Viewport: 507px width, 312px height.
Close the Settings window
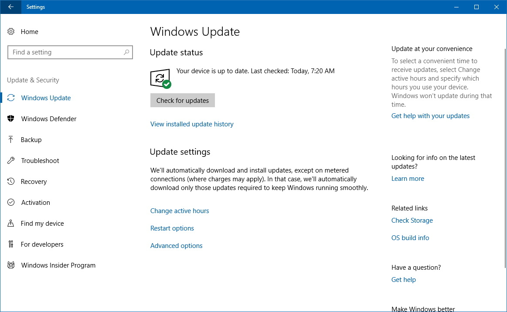[497, 7]
